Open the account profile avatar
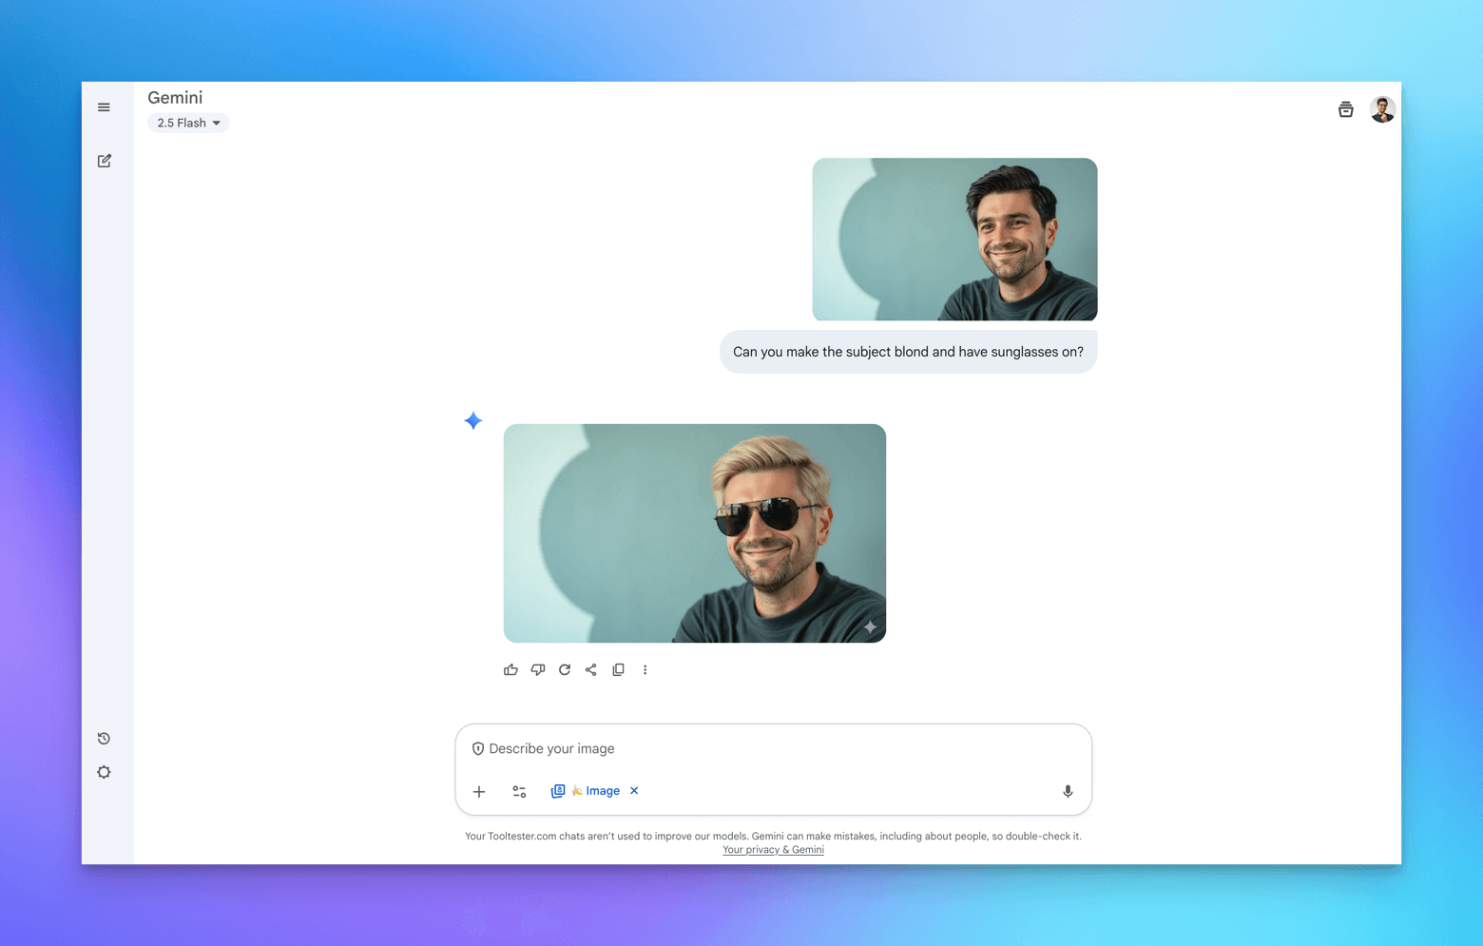 1382,109
